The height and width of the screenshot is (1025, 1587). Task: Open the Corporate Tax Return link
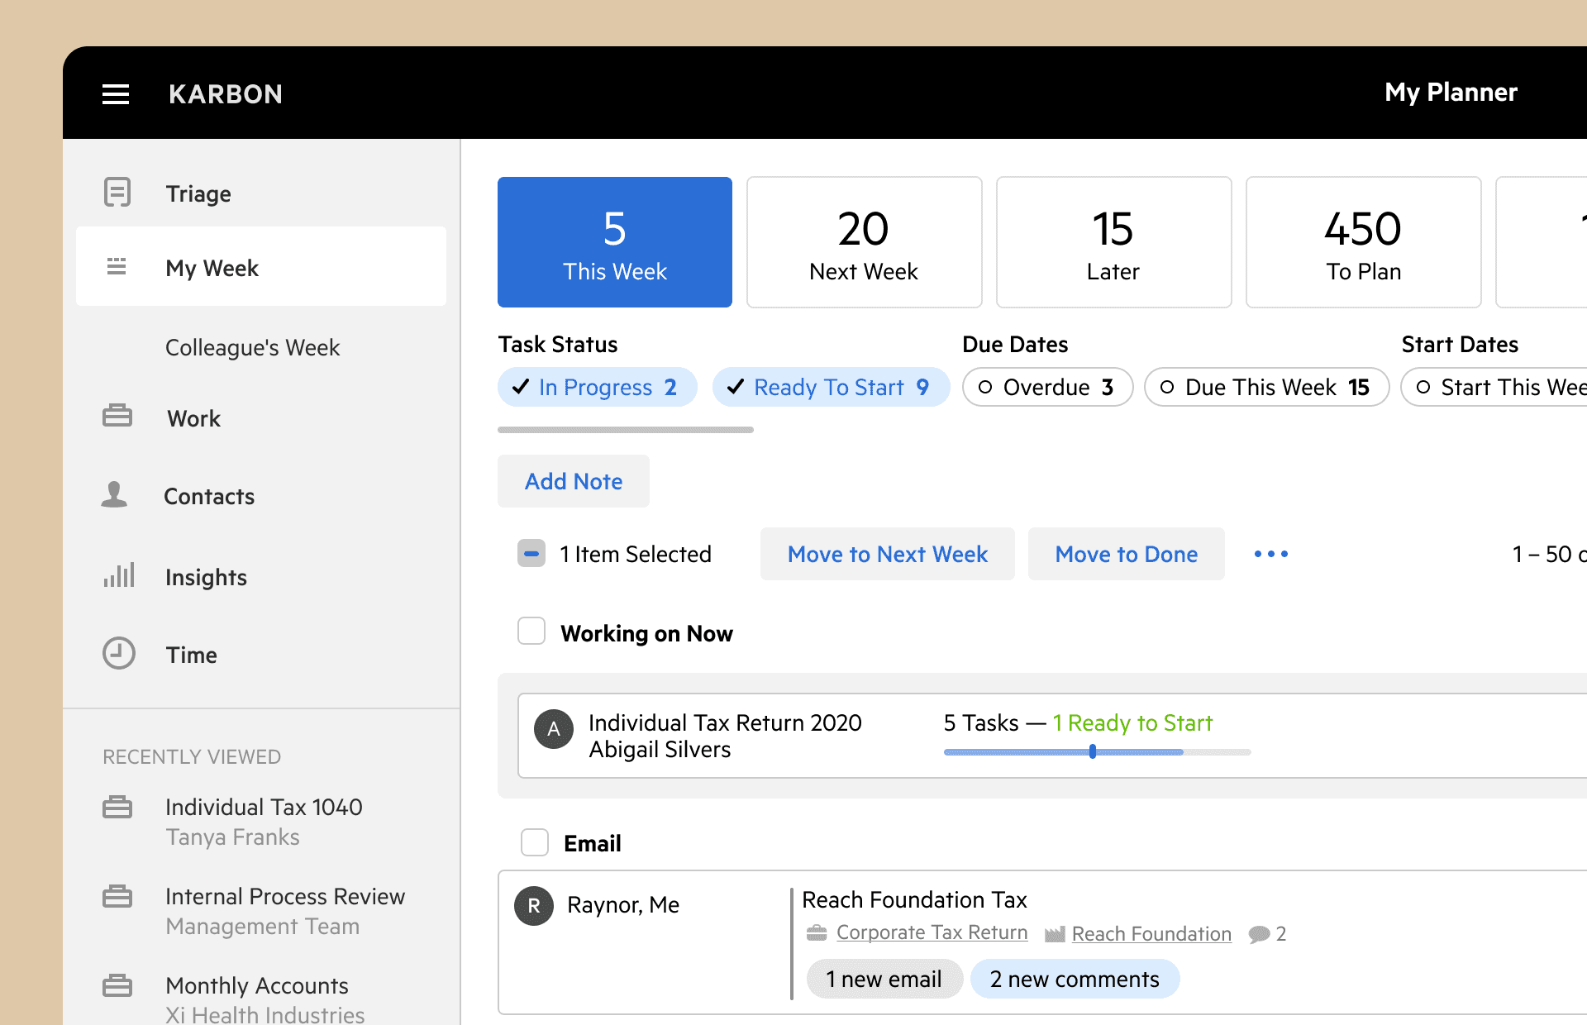coord(932,932)
